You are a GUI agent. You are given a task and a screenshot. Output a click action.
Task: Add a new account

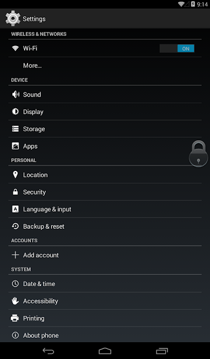[x=105, y=255]
